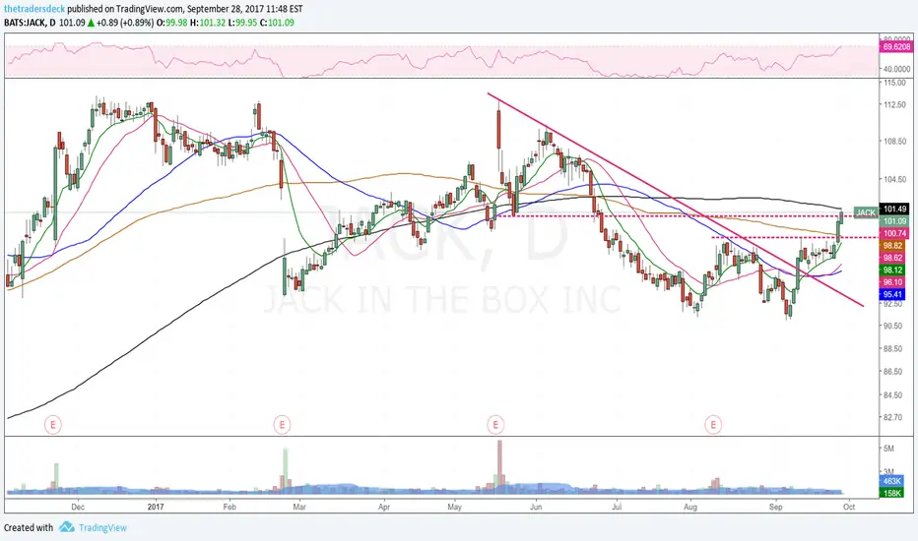Image resolution: width=918 pixels, height=541 pixels.
Task: Click the green 98.12 price label
Action: (892, 270)
